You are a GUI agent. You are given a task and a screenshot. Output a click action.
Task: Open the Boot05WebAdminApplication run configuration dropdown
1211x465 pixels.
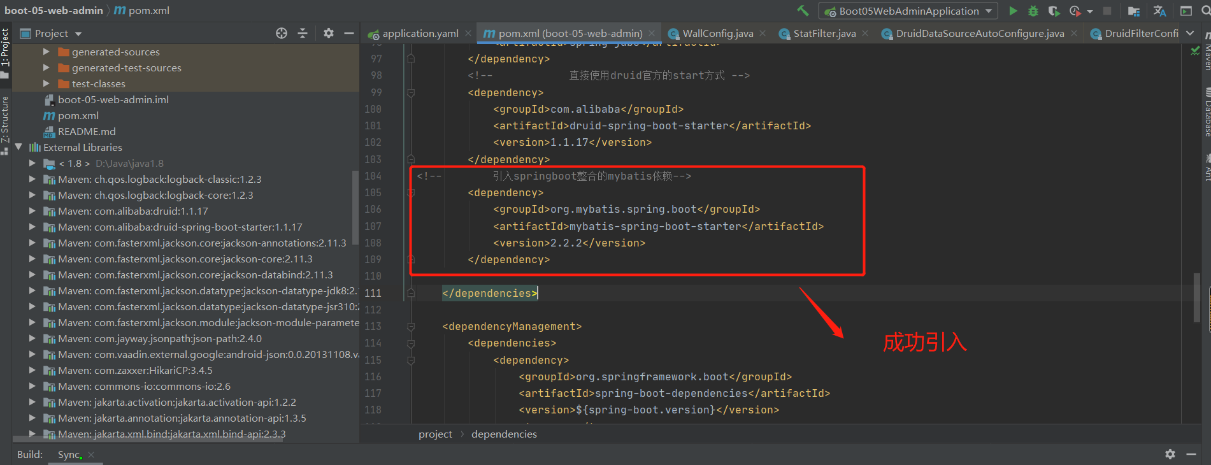point(908,11)
